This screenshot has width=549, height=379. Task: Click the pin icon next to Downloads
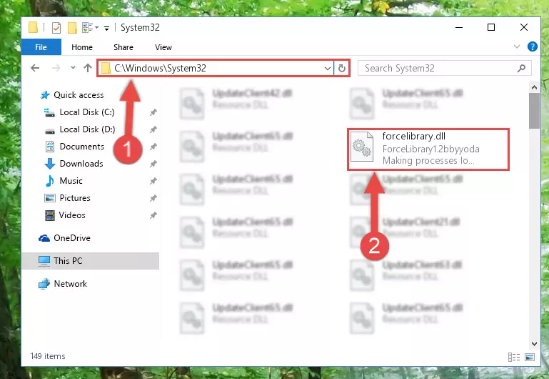pyautogui.click(x=153, y=164)
